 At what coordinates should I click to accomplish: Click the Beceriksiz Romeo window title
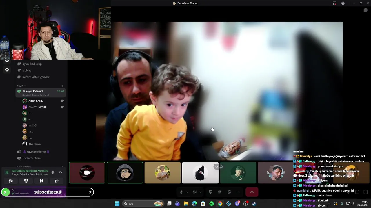185,3
